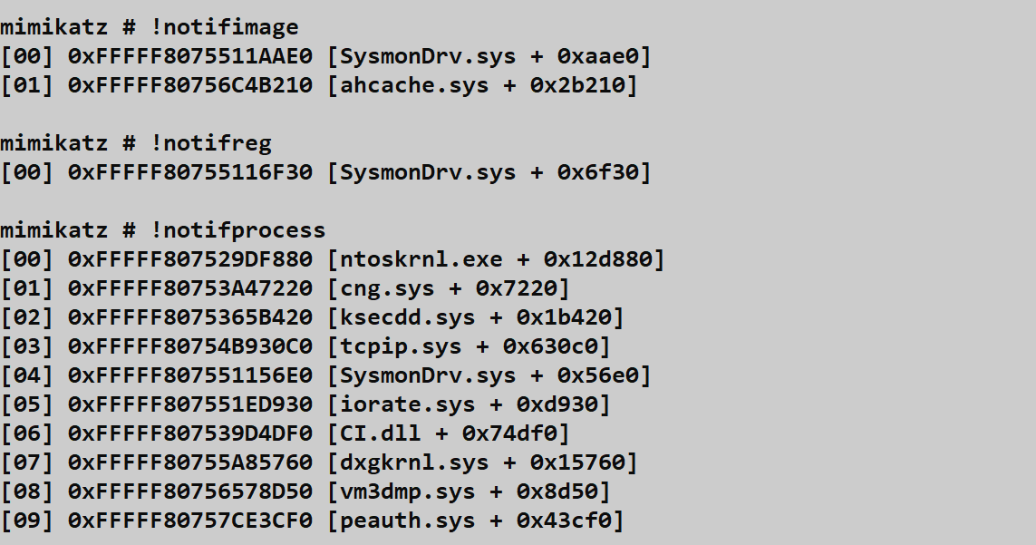This screenshot has height=545, width=1036.
Task: Select the SysmonDrv.sys + 0x6f30 line
Action: pyautogui.click(x=489, y=172)
